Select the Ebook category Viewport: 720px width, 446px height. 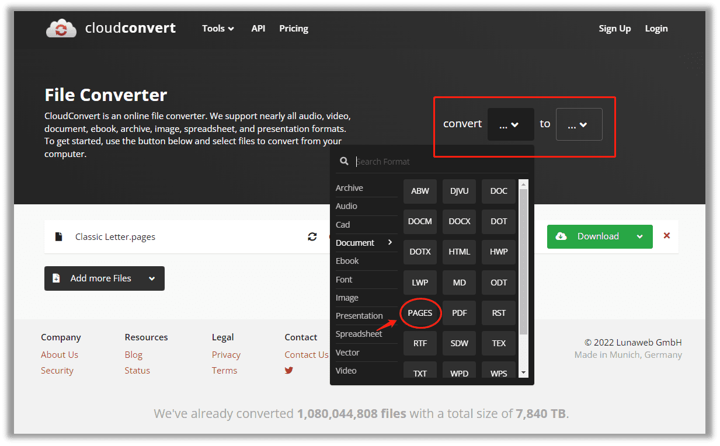pyautogui.click(x=366, y=261)
